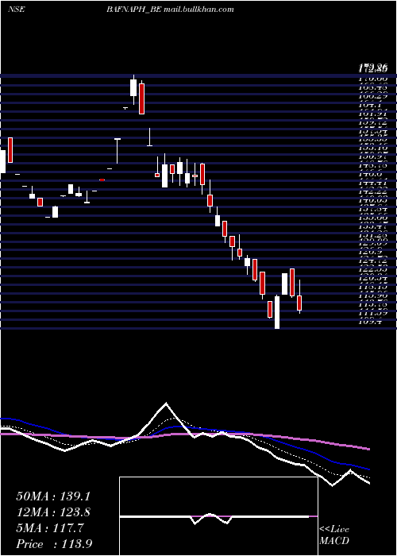Image resolution: width=397 pixels, height=556 pixels.
Task: Click the 109.4 price axis label
Action: tap(368, 322)
